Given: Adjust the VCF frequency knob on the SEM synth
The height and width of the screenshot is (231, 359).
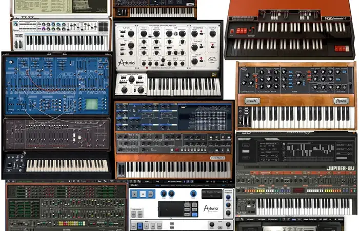Looking at the screenshot, I should (x=169, y=34).
